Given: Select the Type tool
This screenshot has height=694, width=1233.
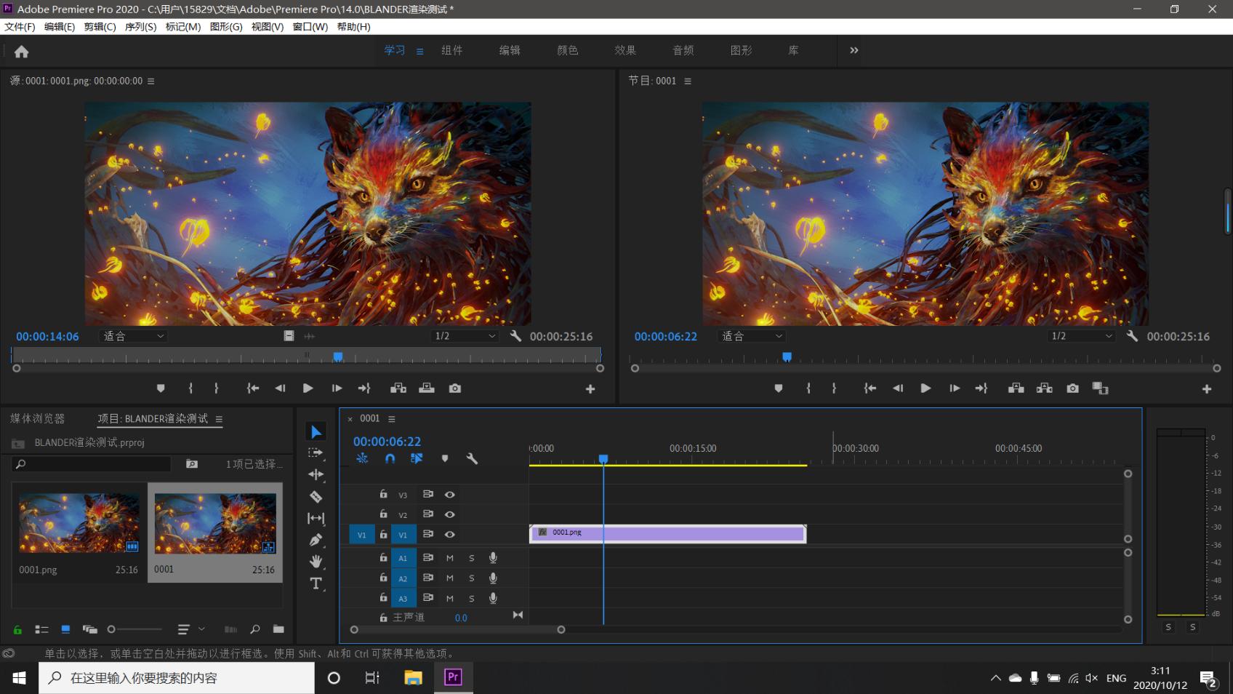Looking at the screenshot, I should coord(316,583).
